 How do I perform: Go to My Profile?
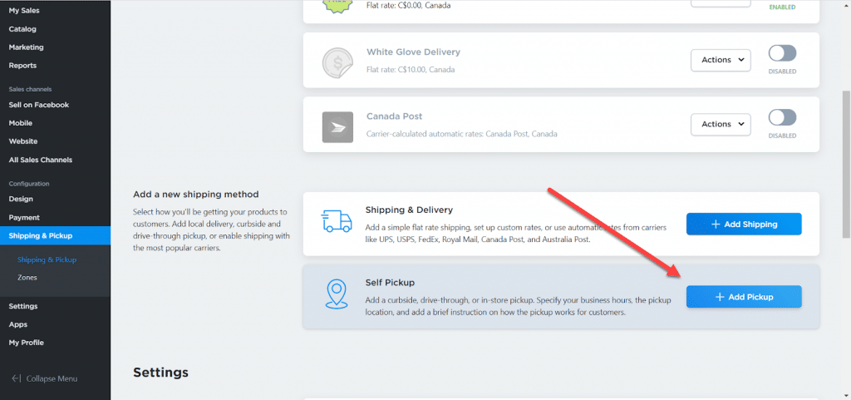click(x=26, y=343)
